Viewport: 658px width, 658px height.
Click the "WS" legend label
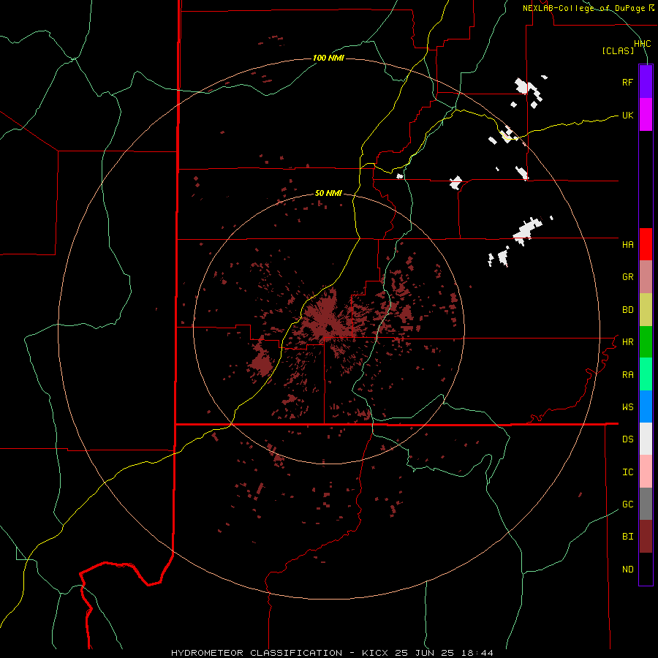coord(627,407)
